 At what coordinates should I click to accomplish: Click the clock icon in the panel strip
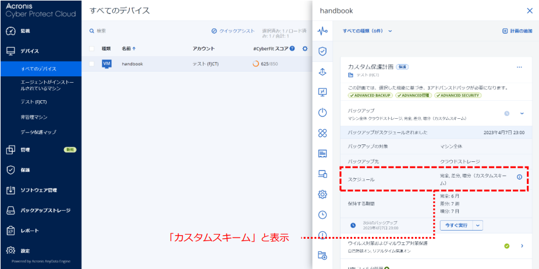coord(322,215)
